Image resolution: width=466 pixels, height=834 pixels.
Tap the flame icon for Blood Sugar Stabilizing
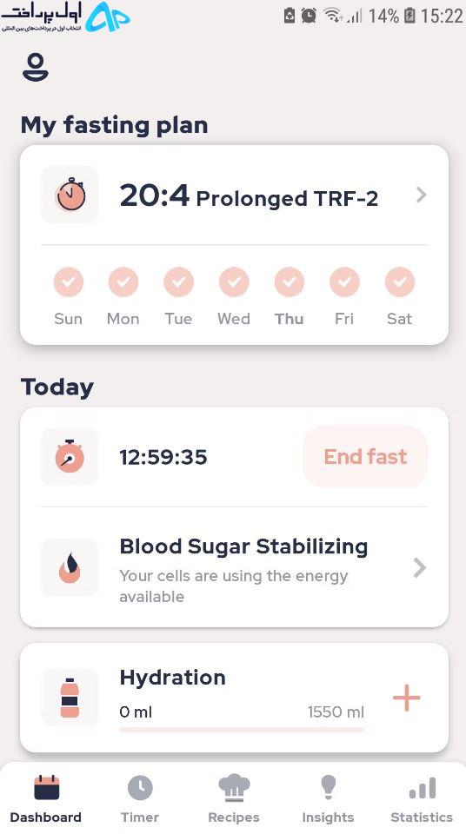[70, 567]
